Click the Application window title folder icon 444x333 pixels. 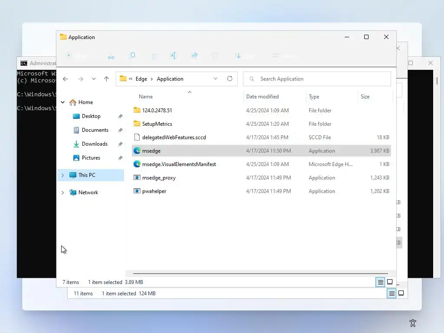tap(63, 37)
